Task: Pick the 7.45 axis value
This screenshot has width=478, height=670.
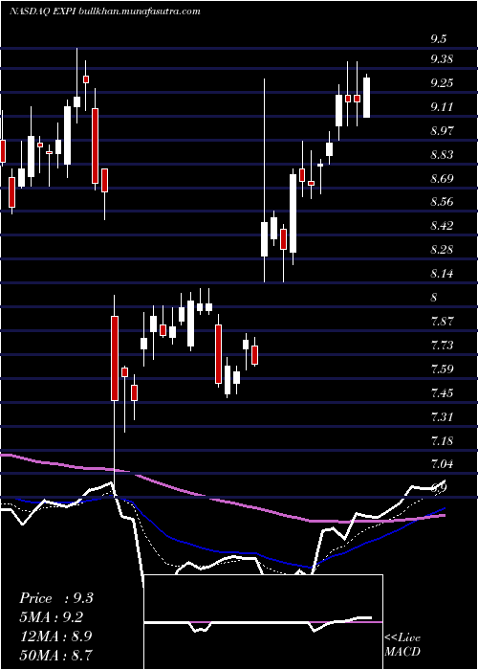Action: coord(442,392)
